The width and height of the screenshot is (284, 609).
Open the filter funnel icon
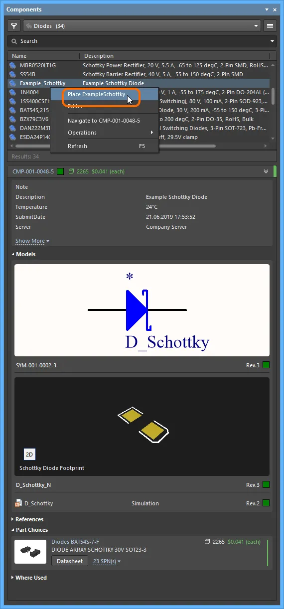(x=14, y=25)
